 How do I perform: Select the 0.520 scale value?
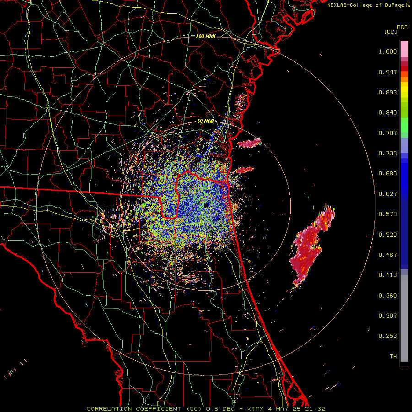388,235
